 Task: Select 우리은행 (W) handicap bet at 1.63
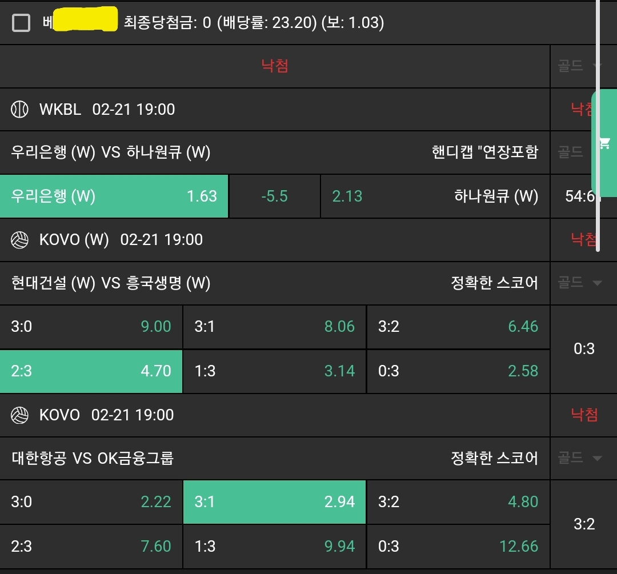114,196
